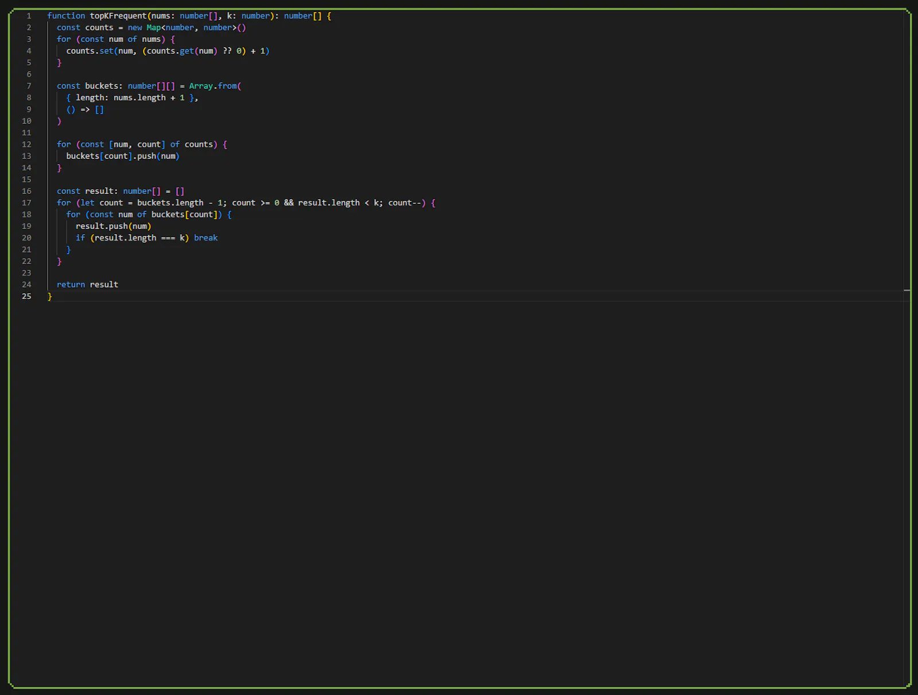Click 'Map' type on line 2

[154, 28]
